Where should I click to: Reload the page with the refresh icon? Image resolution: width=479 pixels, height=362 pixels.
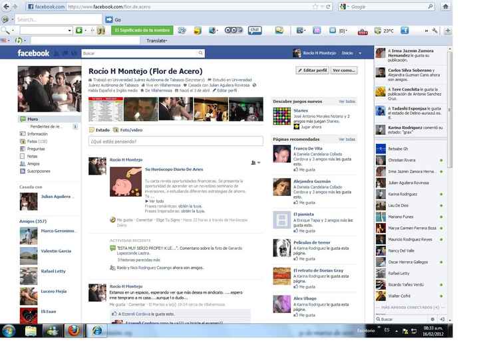click(x=328, y=7)
